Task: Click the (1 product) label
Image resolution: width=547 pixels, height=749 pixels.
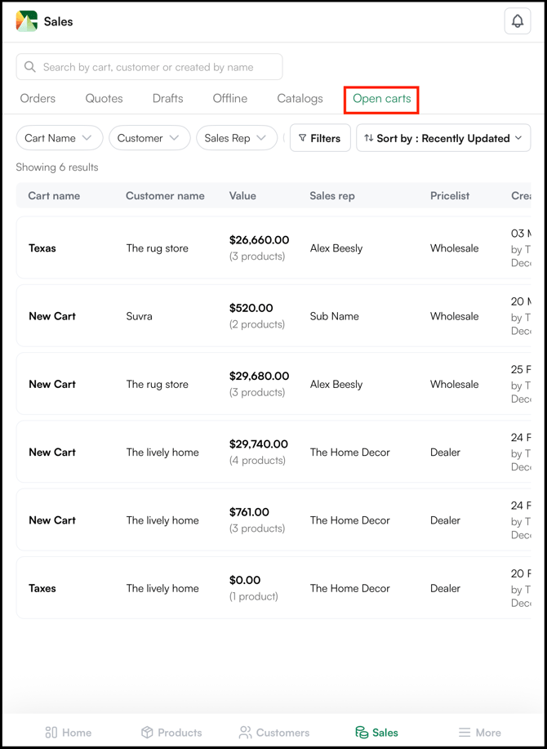Action: tap(253, 596)
